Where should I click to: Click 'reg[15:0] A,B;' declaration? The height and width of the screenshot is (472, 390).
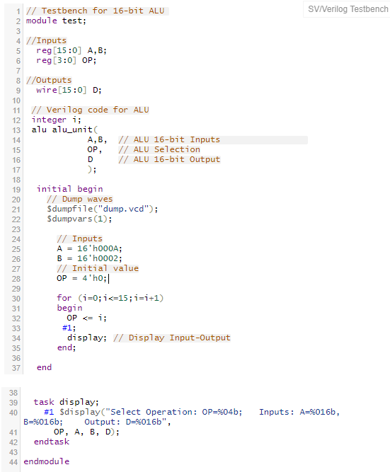(x=71, y=50)
